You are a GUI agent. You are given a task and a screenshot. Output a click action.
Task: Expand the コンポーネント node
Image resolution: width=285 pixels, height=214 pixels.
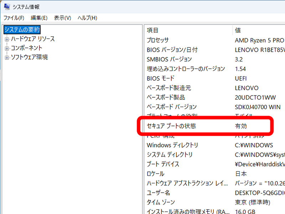coord(7,49)
